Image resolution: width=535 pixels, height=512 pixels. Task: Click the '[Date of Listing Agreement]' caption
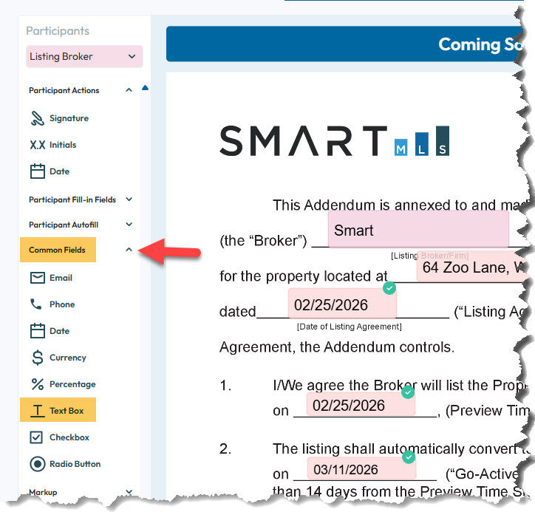(x=350, y=327)
